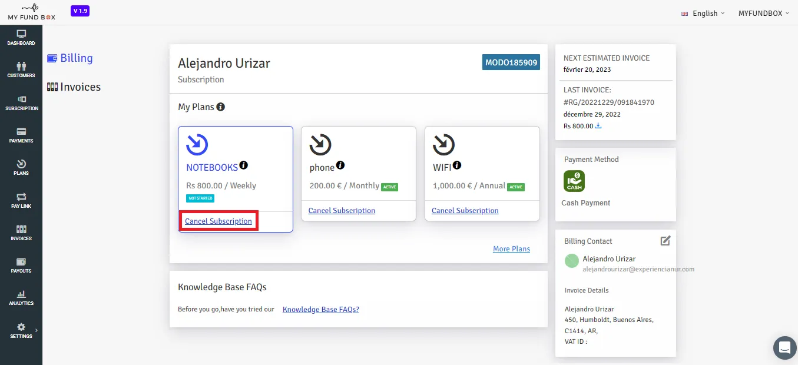798x365 pixels.
Task: Click the MODO185909 badge
Action: [511, 62]
